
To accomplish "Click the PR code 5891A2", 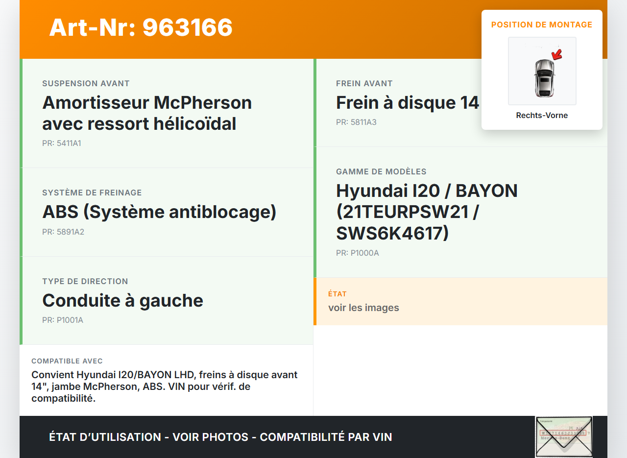I will click(x=63, y=232).
